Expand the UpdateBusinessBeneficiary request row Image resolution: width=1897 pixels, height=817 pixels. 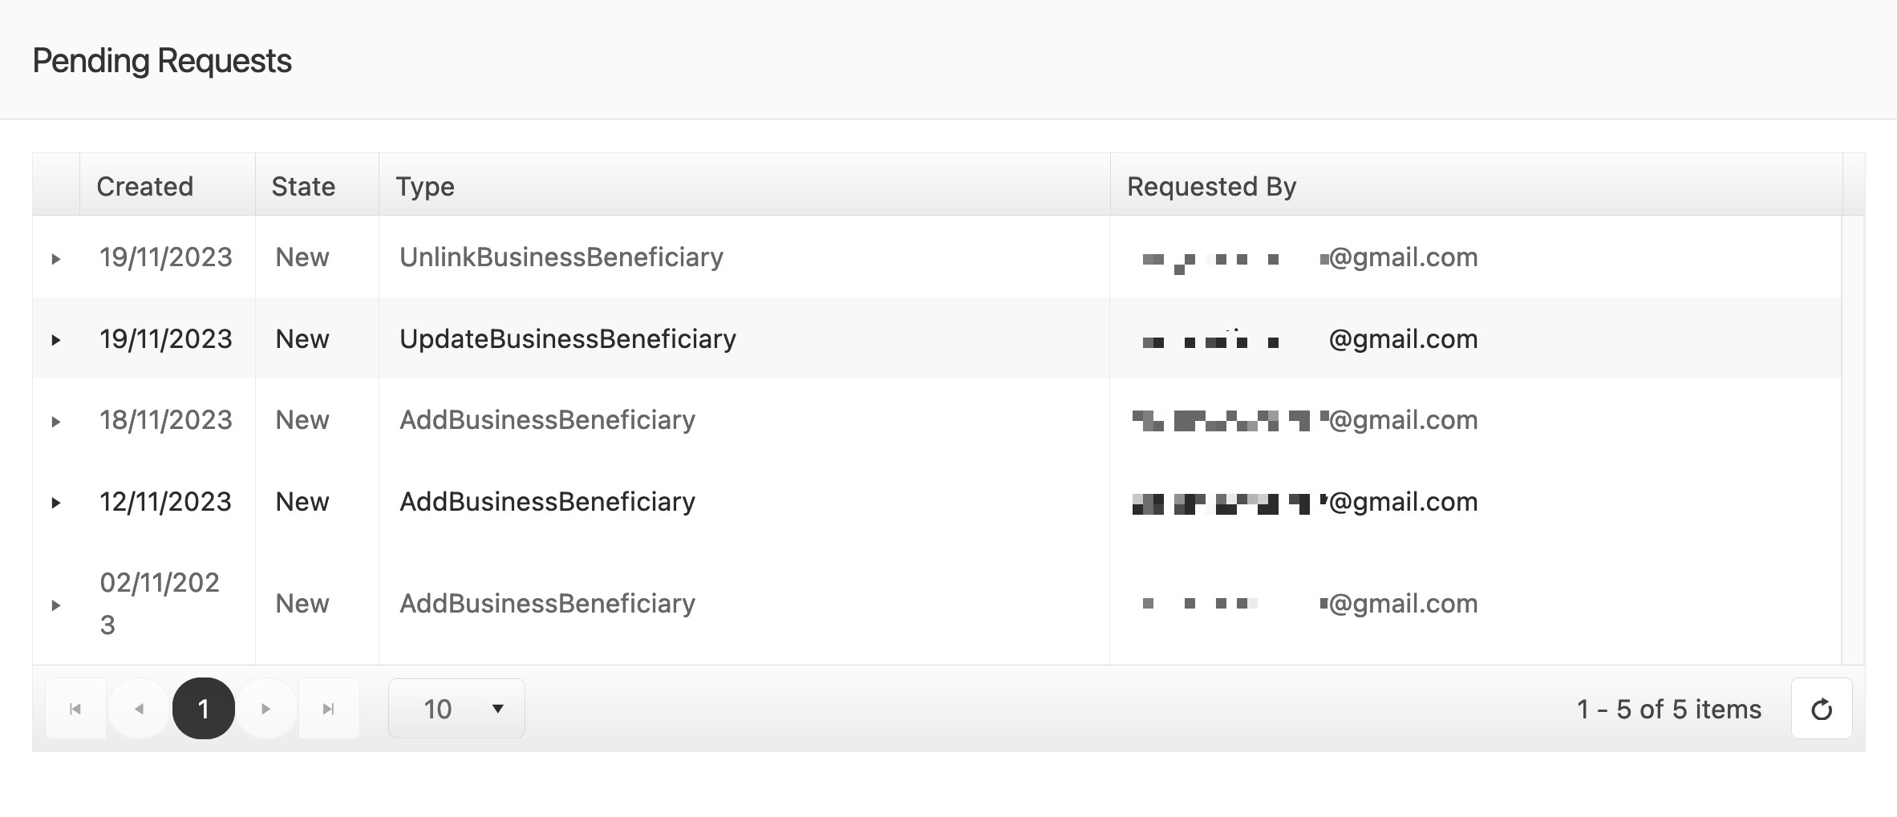point(56,340)
